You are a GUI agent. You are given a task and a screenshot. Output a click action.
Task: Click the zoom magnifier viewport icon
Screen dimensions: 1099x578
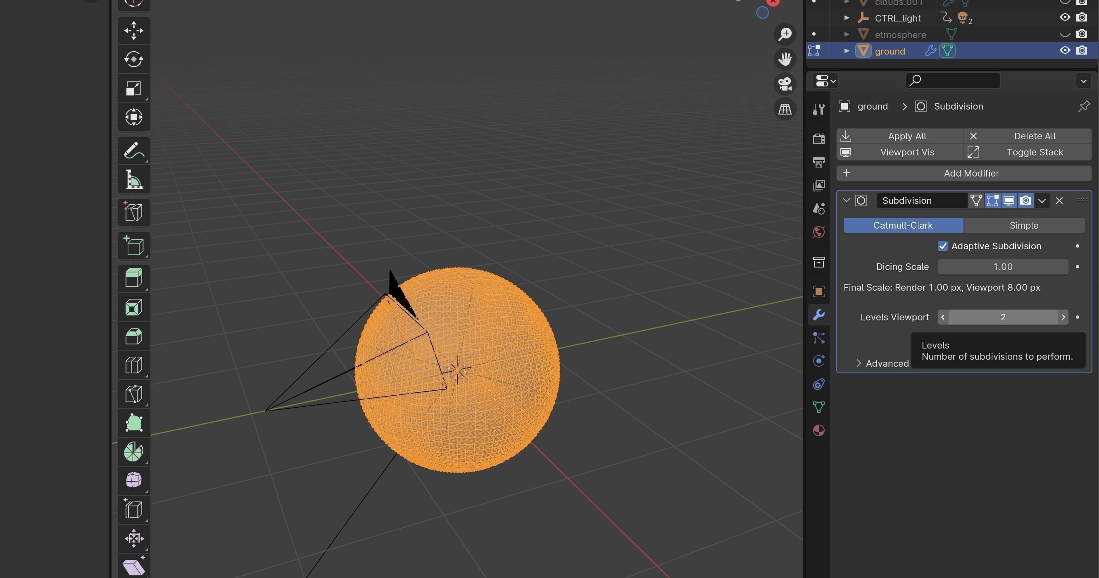pos(785,34)
